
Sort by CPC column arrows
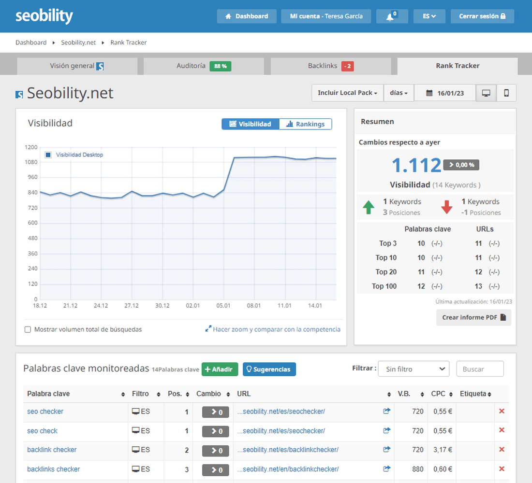click(x=451, y=394)
